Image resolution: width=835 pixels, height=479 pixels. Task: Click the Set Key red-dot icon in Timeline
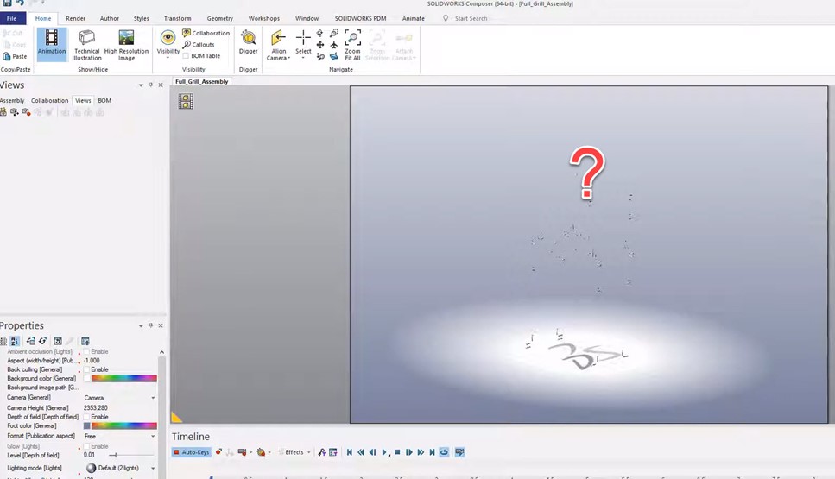218,452
